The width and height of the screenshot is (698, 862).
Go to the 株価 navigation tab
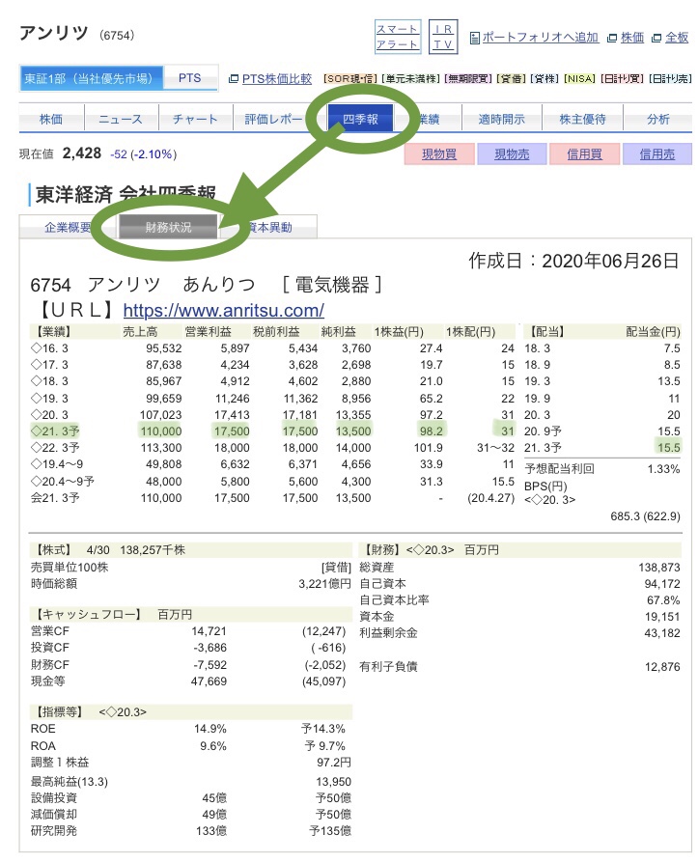(x=51, y=119)
